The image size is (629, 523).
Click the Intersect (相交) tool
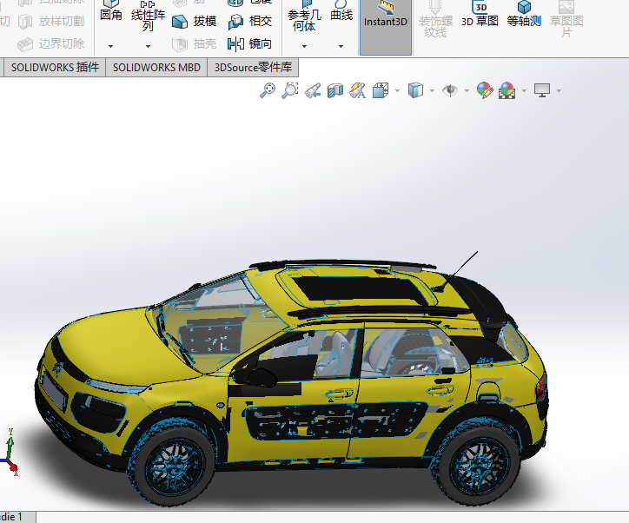(250, 21)
